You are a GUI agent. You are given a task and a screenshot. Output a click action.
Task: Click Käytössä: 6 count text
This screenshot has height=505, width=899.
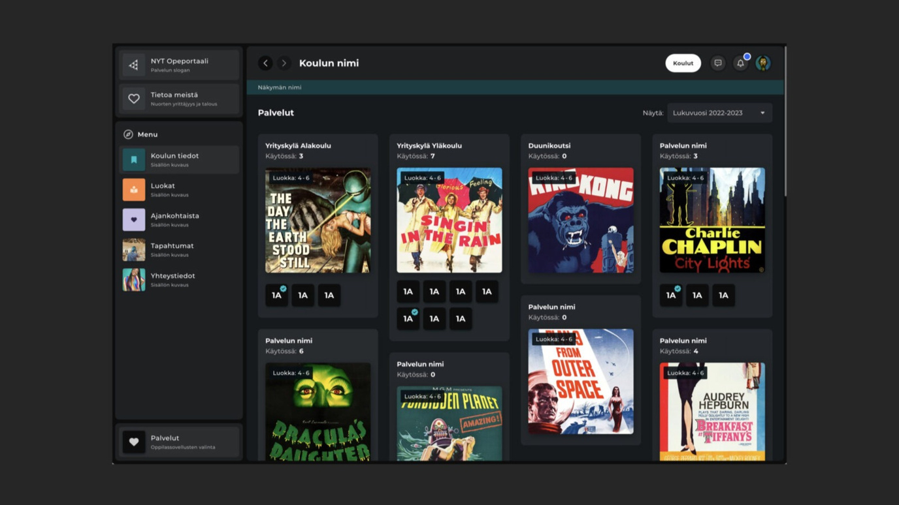[284, 351]
